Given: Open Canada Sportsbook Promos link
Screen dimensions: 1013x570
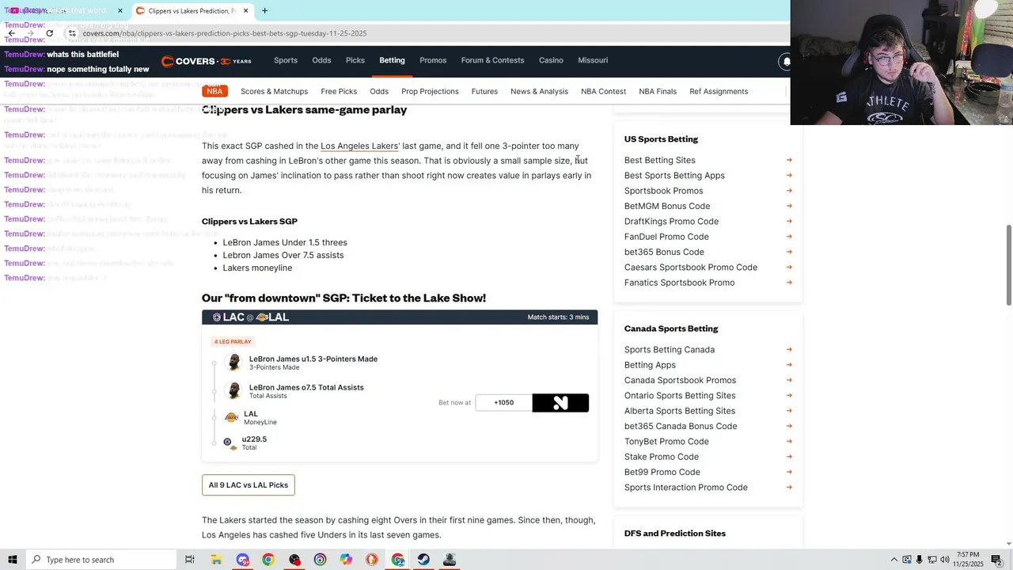Looking at the screenshot, I should [x=680, y=381].
